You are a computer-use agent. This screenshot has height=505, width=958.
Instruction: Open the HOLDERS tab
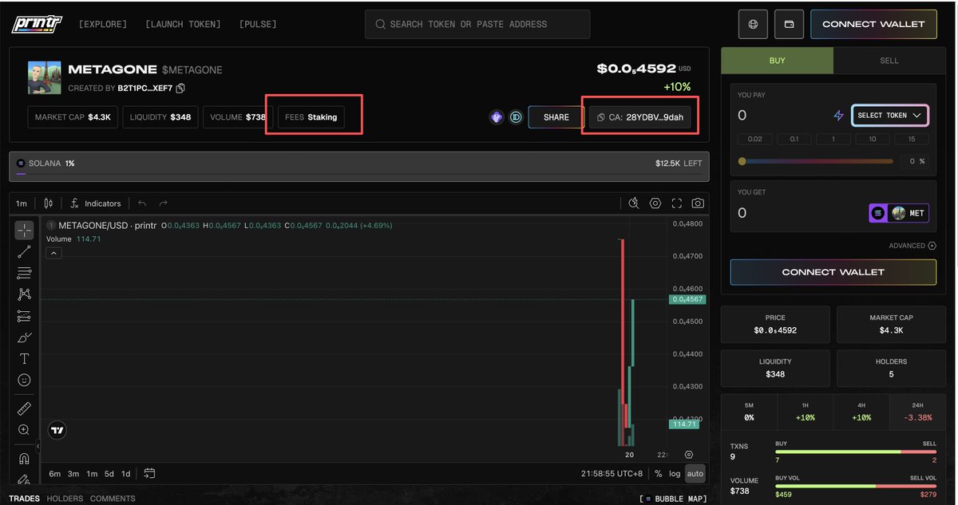[x=65, y=499]
